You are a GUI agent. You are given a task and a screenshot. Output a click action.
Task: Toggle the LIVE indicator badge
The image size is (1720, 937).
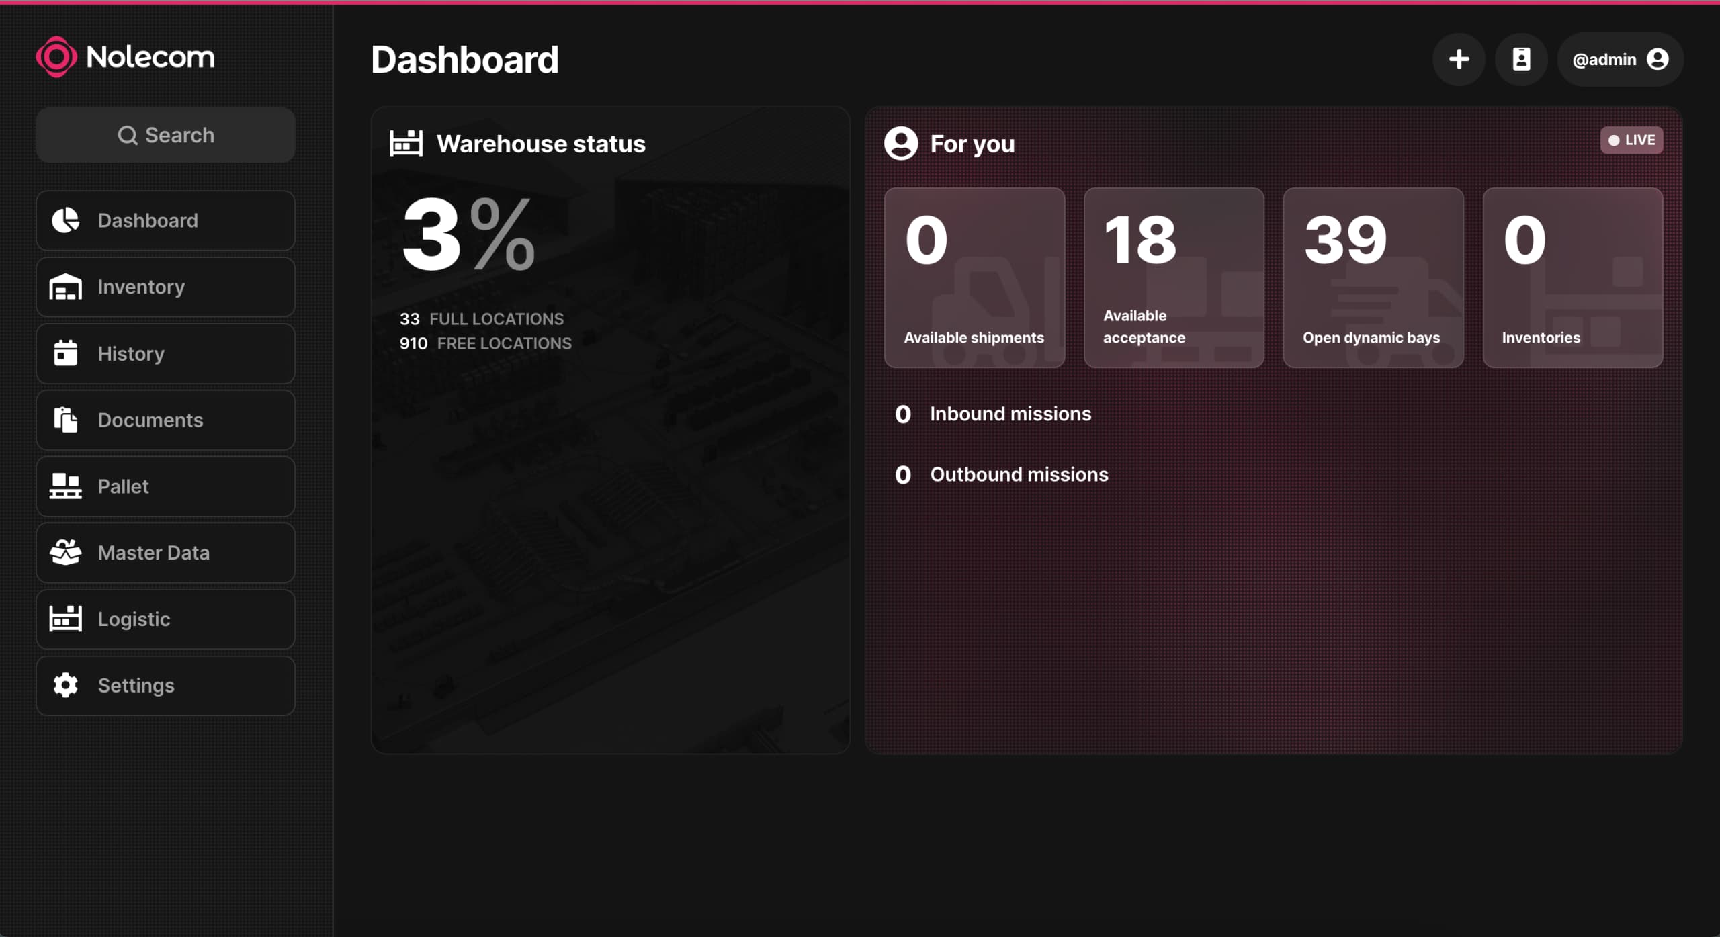pyautogui.click(x=1631, y=140)
